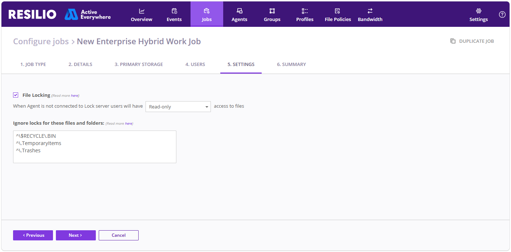Open the File Locking 'here' link
The height and width of the screenshot is (252, 511).
[74, 96]
